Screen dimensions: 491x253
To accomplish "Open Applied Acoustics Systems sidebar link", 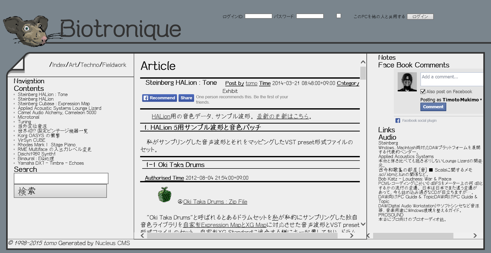I will [406, 156].
